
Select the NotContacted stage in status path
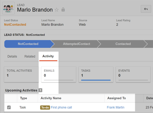point(28,44)
